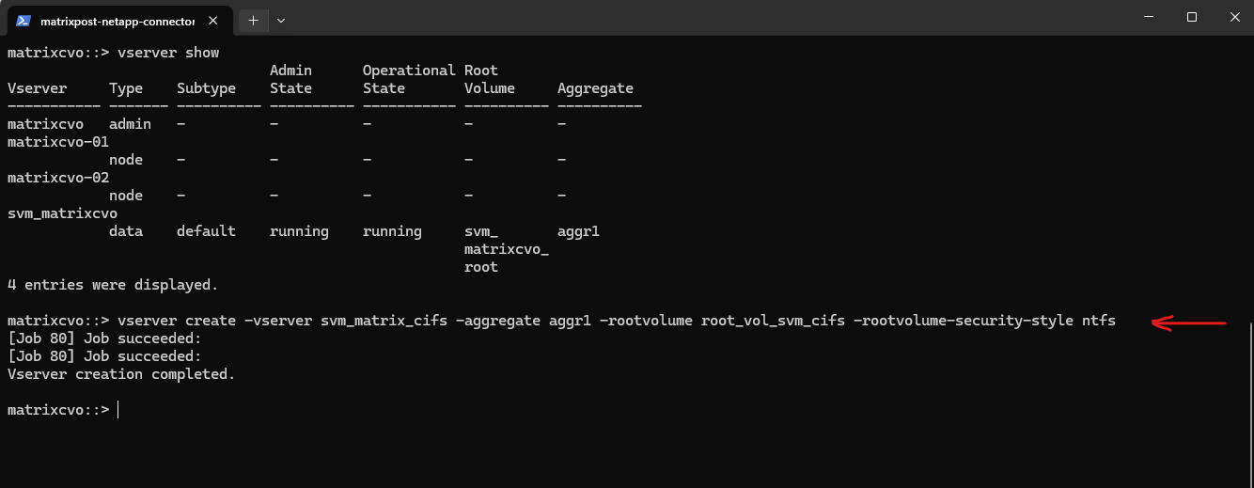Click the first '[Job 80] Job succeeded' line

(104, 338)
